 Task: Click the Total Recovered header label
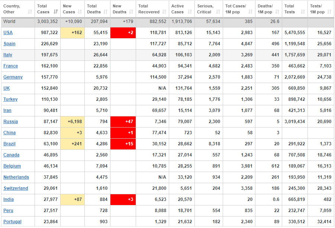tap(149, 9)
